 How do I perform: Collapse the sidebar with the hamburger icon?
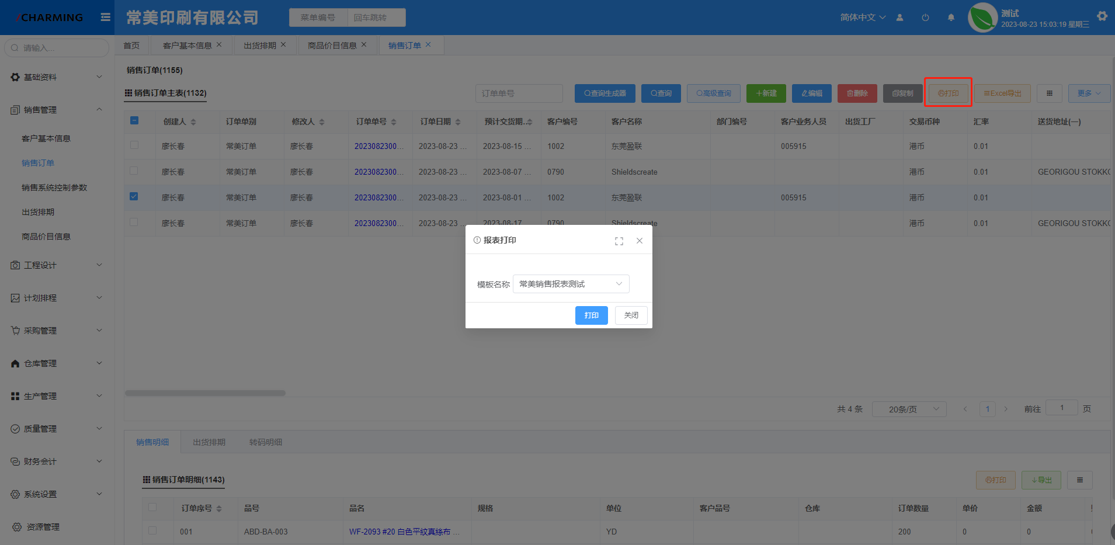(x=105, y=18)
